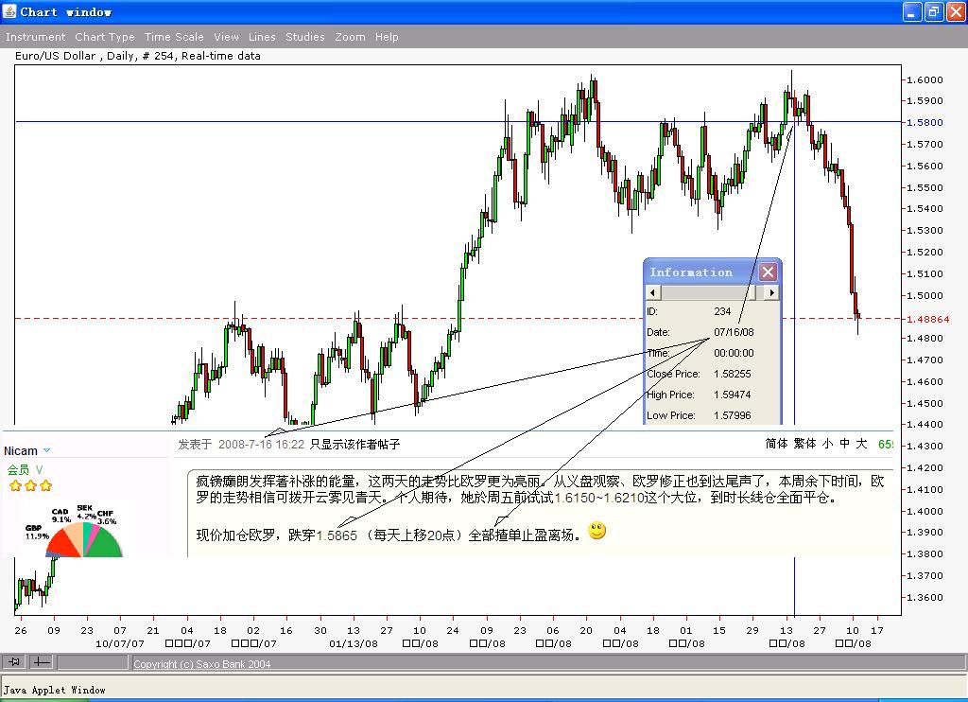Viewport: 968px width, 702px height.
Task: Set font size to 小
Action: coord(827,444)
